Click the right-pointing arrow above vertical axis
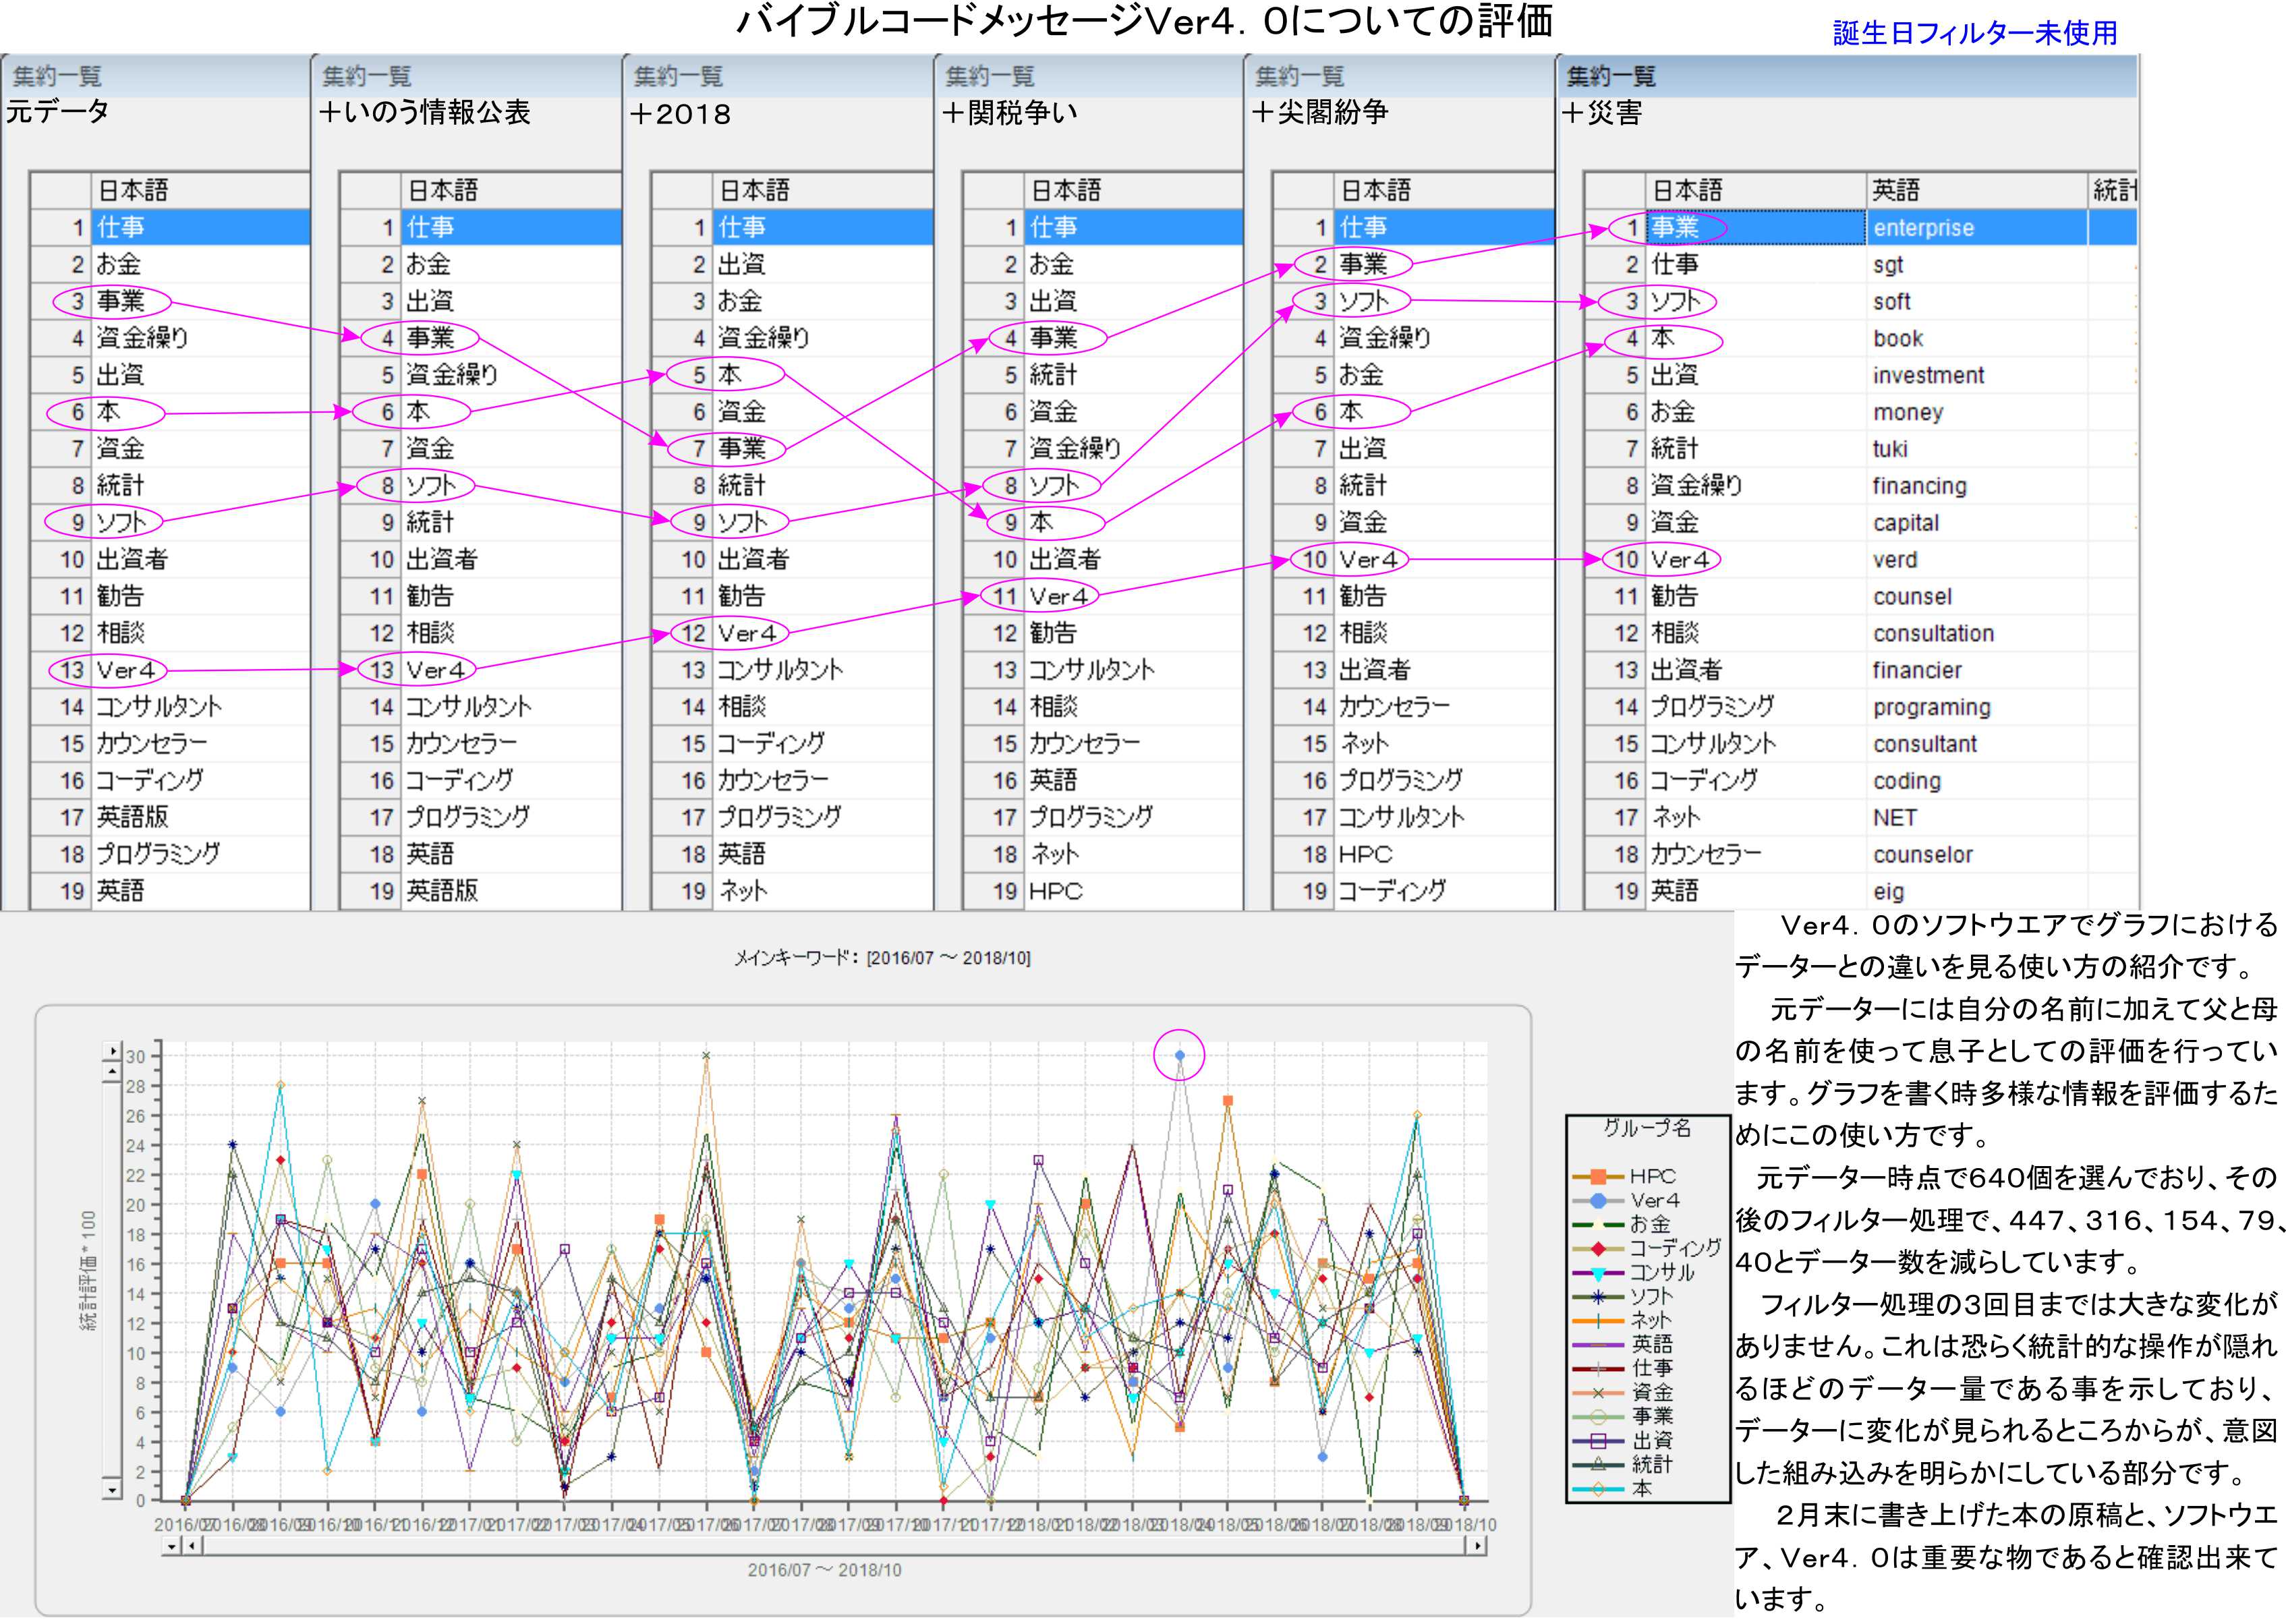Viewport: 2286px width, 1624px height. 113,1051
